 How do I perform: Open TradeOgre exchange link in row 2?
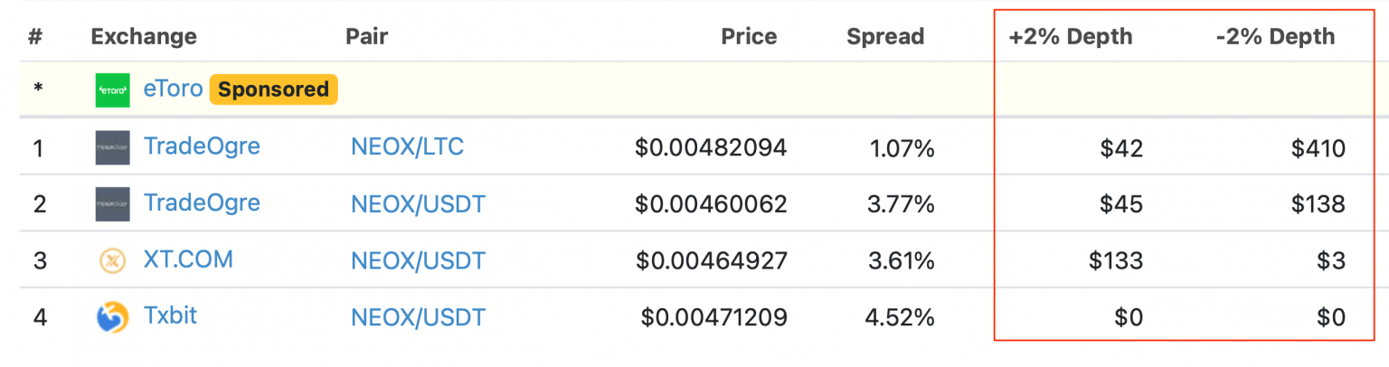(202, 203)
